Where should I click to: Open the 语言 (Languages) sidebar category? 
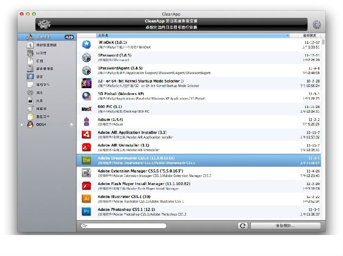(x=39, y=77)
